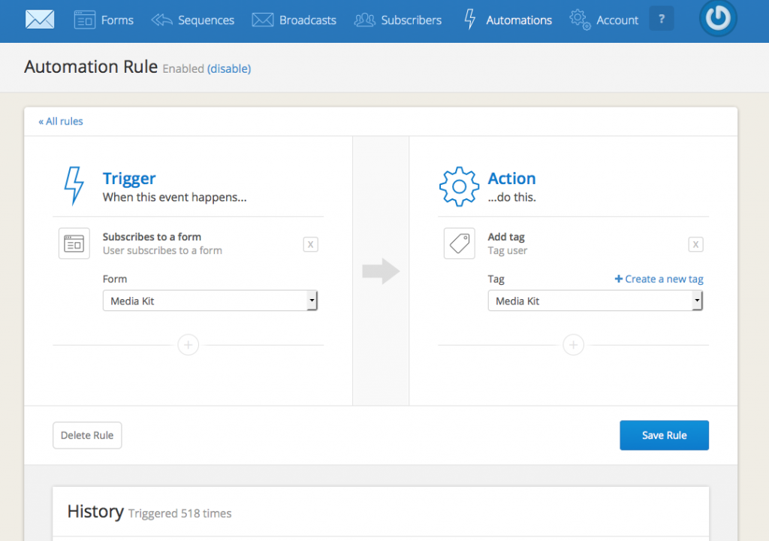The height and width of the screenshot is (541, 769).
Task: Click the Broadcasts envelope icon
Action: tap(262, 20)
